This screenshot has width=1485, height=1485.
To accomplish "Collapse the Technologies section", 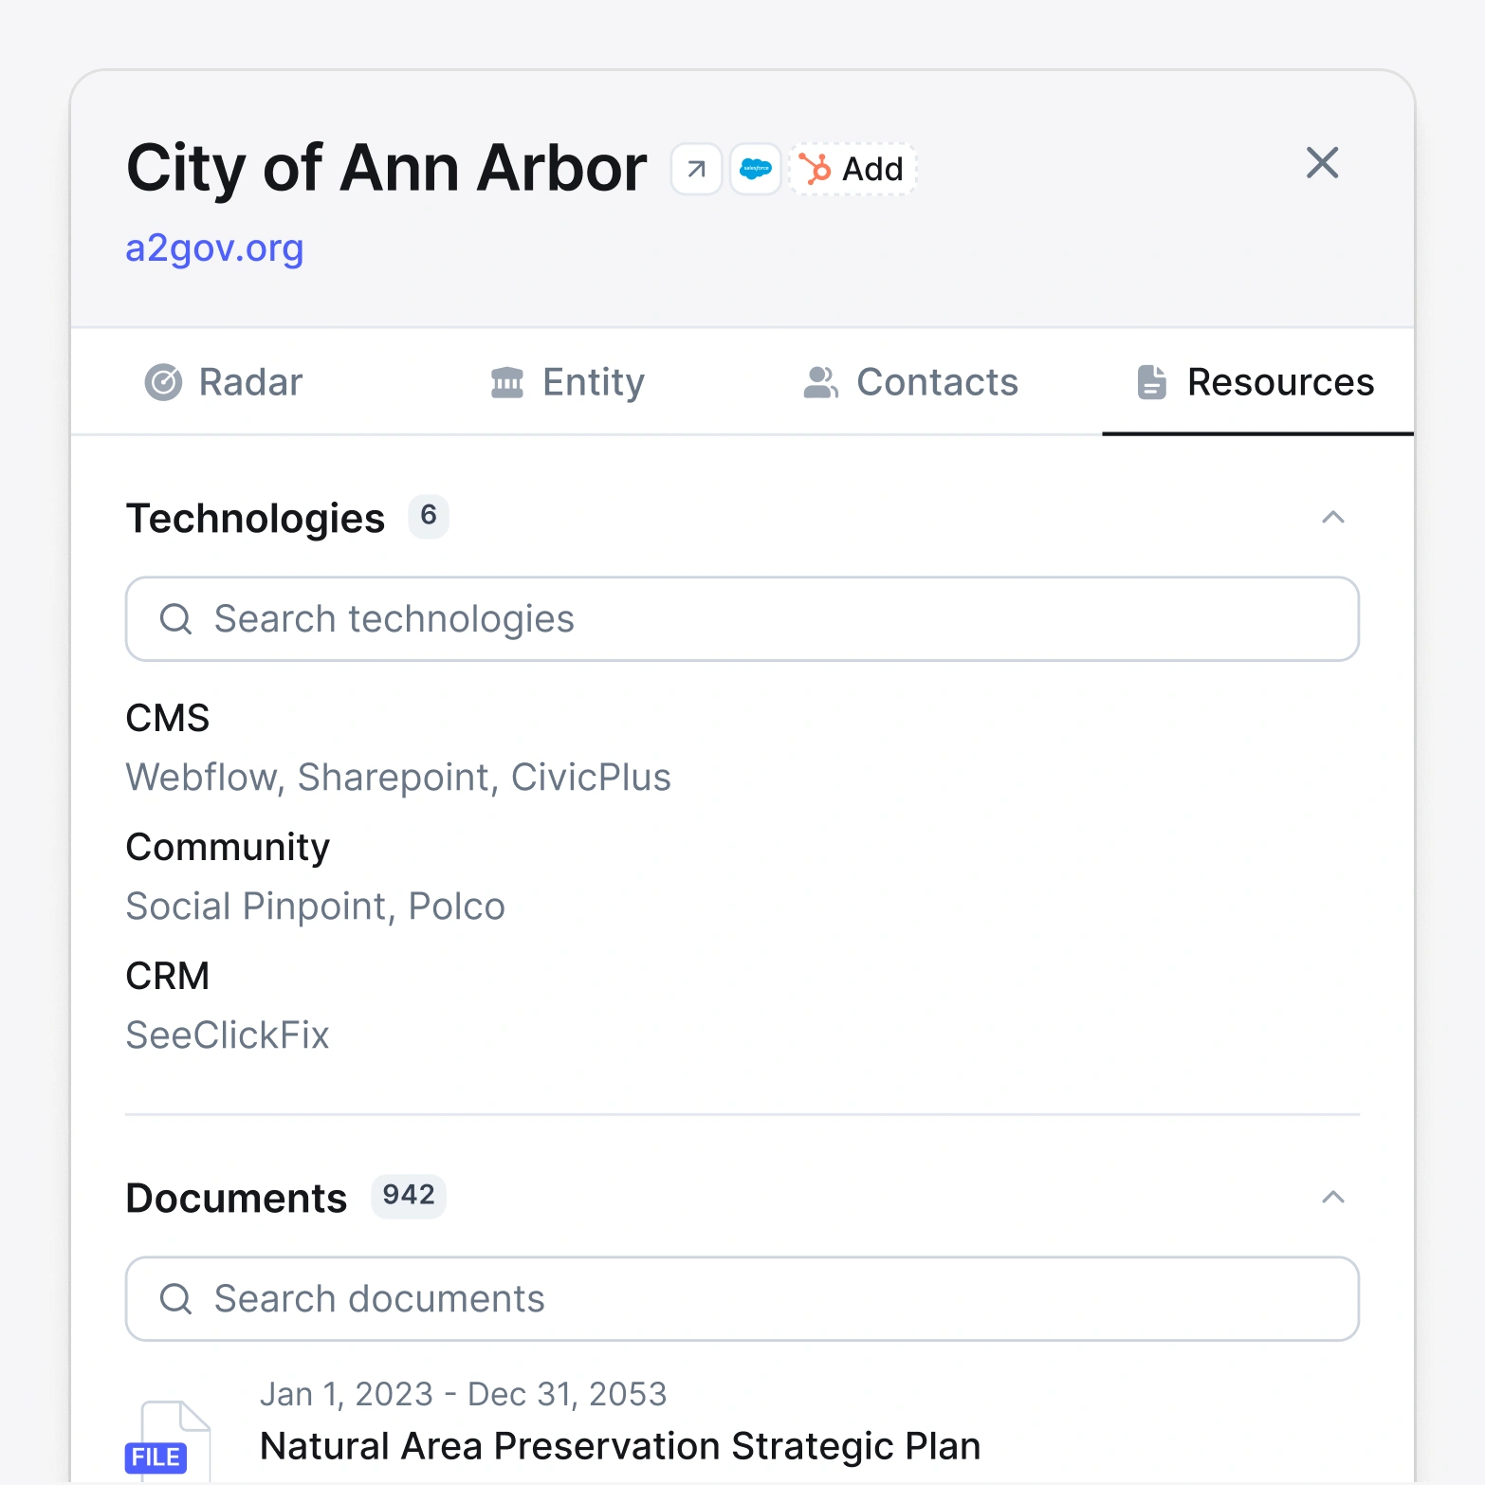I will click(x=1333, y=518).
